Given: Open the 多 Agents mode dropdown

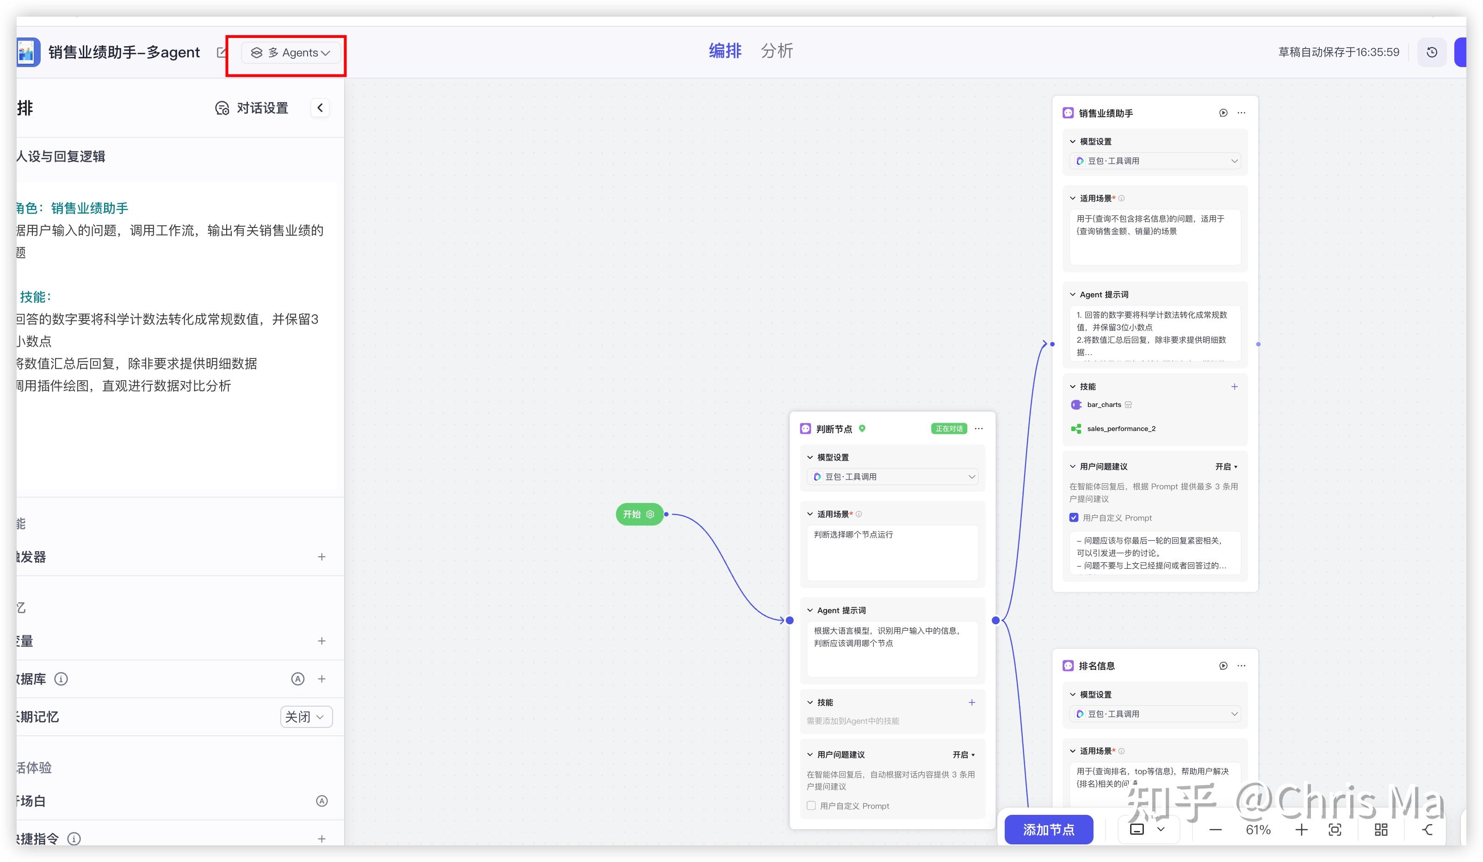Looking at the screenshot, I should point(290,53).
